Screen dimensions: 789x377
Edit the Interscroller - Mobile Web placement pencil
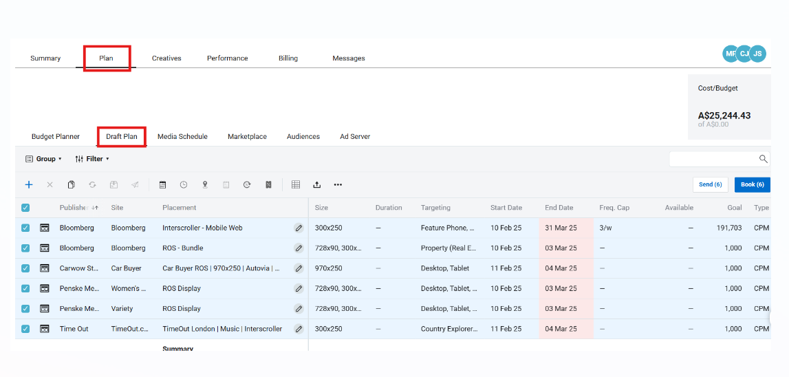(x=299, y=228)
